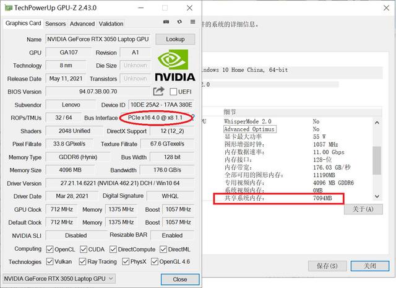Image resolution: width=396 pixels, height=288 pixels.
Task: Toggle the UEFI checkbox
Action: point(173,92)
